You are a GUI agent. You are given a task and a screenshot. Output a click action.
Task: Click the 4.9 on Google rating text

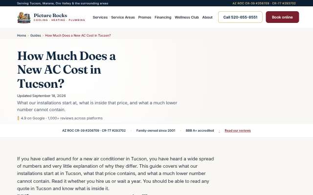click(62, 118)
